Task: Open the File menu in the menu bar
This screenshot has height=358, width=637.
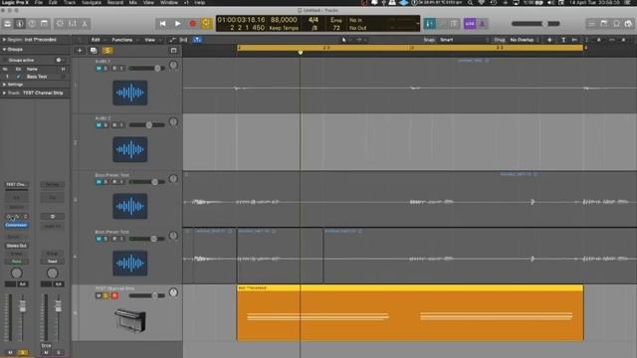Action: (39, 2)
